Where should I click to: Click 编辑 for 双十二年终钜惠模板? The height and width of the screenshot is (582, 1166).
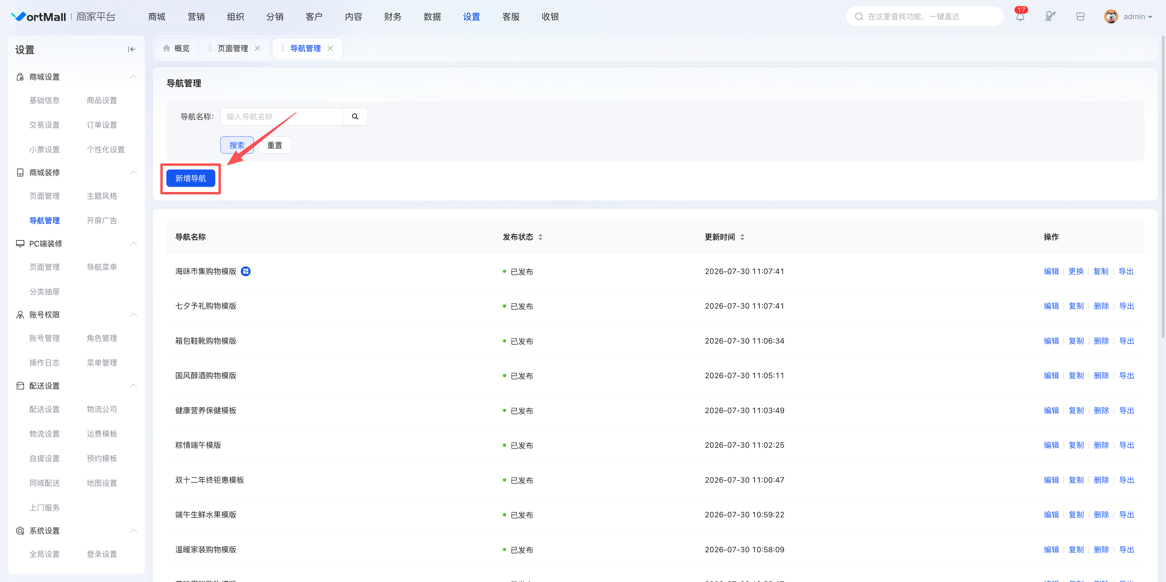[x=1051, y=480]
